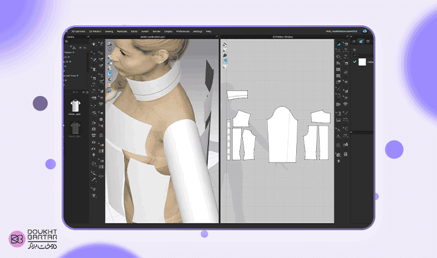Open the Preferences menu
The height and width of the screenshot is (258, 437).
pyautogui.click(x=183, y=31)
